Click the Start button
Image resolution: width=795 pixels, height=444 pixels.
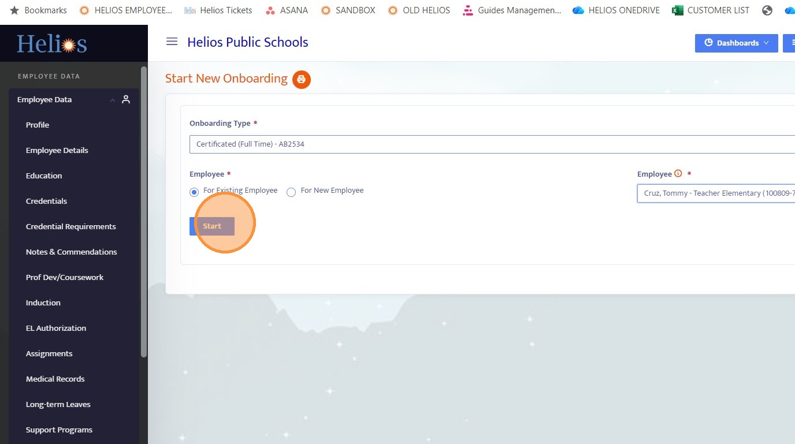click(212, 226)
